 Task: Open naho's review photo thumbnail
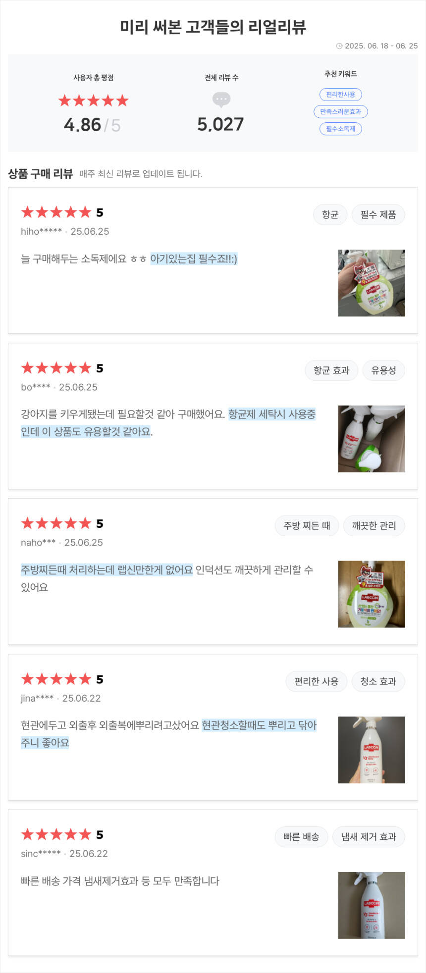[x=372, y=594]
